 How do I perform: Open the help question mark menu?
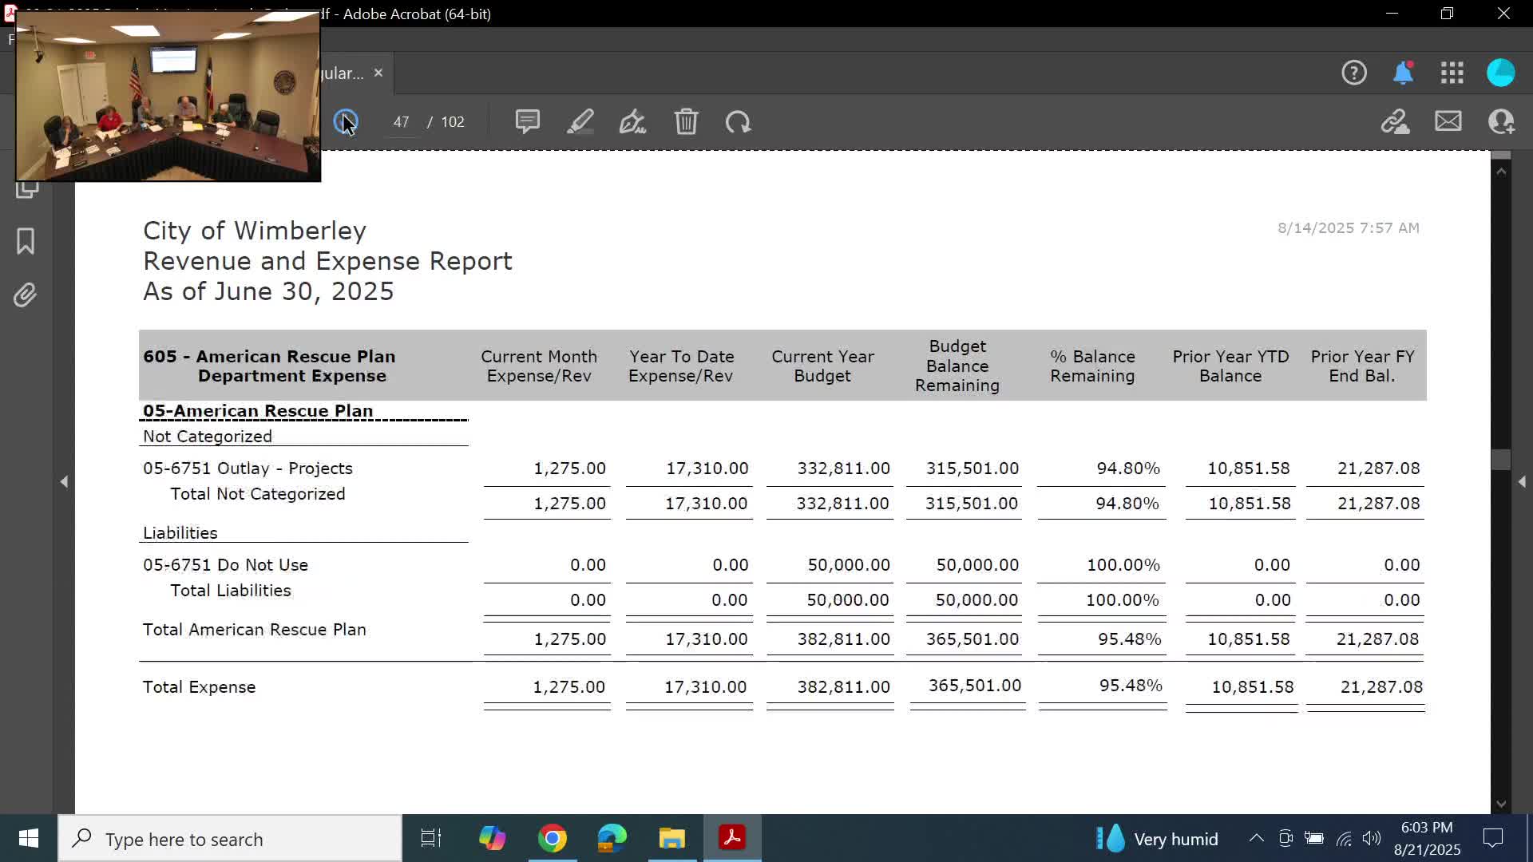point(1353,73)
